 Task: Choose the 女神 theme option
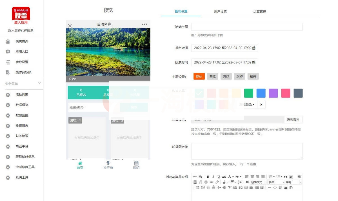click(x=239, y=76)
